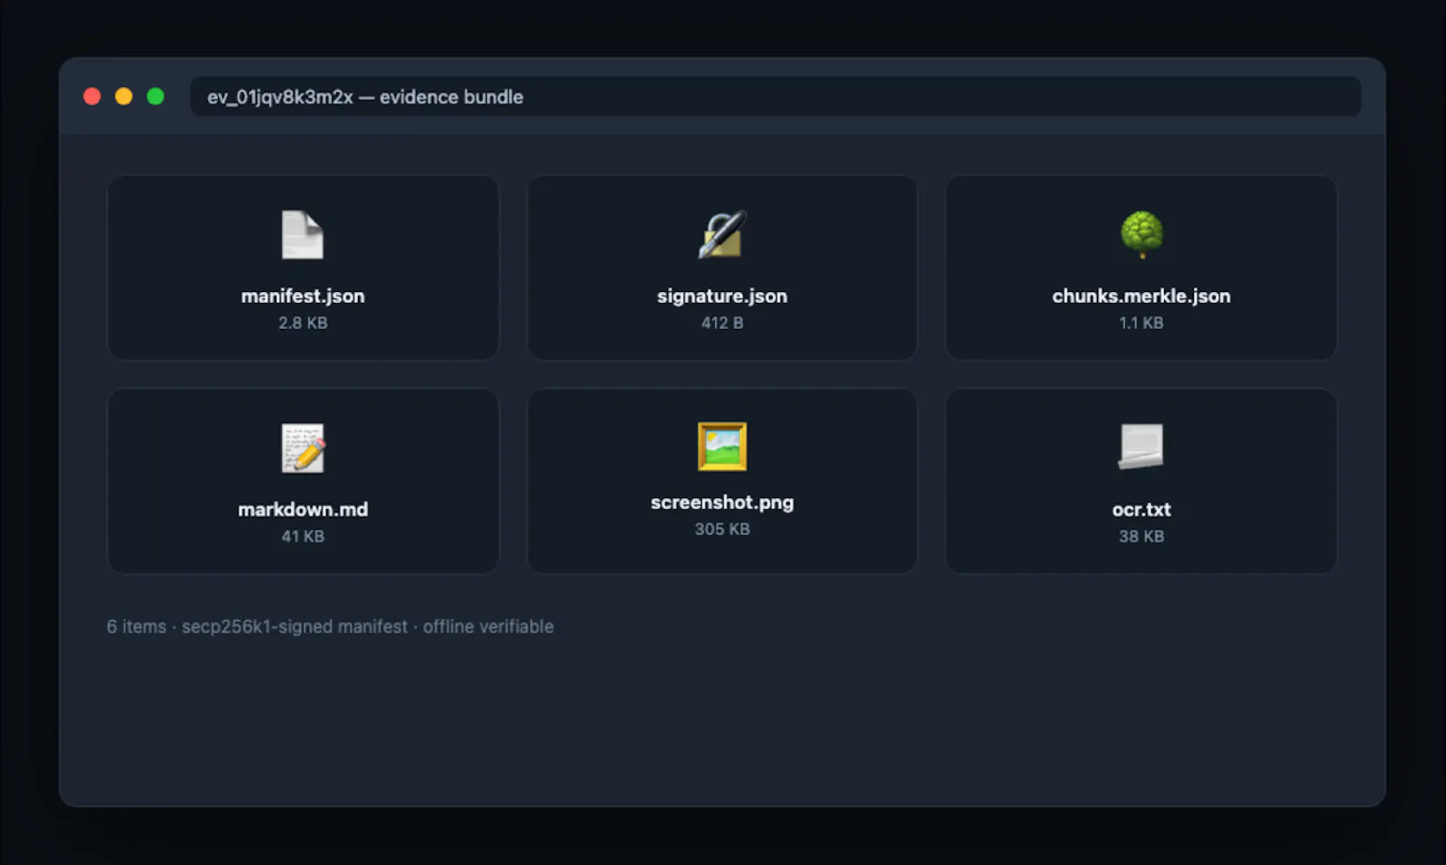
Task: Select the signature.json pen-and-lock icon
Action: point(722,235)
